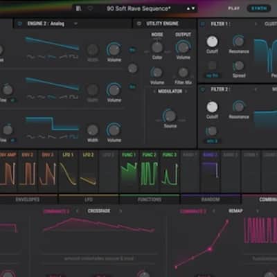
Task: Select previous Combinate 1 mode before Crossfade
Action: tap(78, 211)
